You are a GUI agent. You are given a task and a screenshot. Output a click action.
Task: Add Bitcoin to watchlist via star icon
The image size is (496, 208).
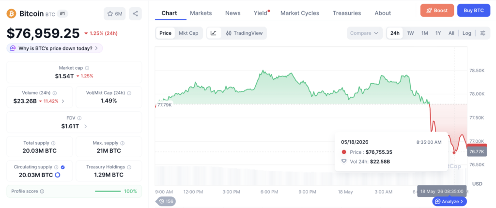(x=114, y=14)
